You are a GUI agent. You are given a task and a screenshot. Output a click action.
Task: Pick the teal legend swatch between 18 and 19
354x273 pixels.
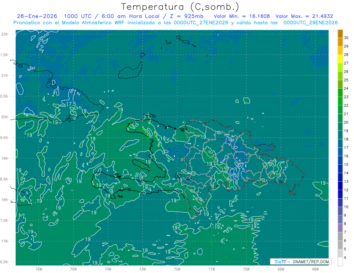pos(340,135)
